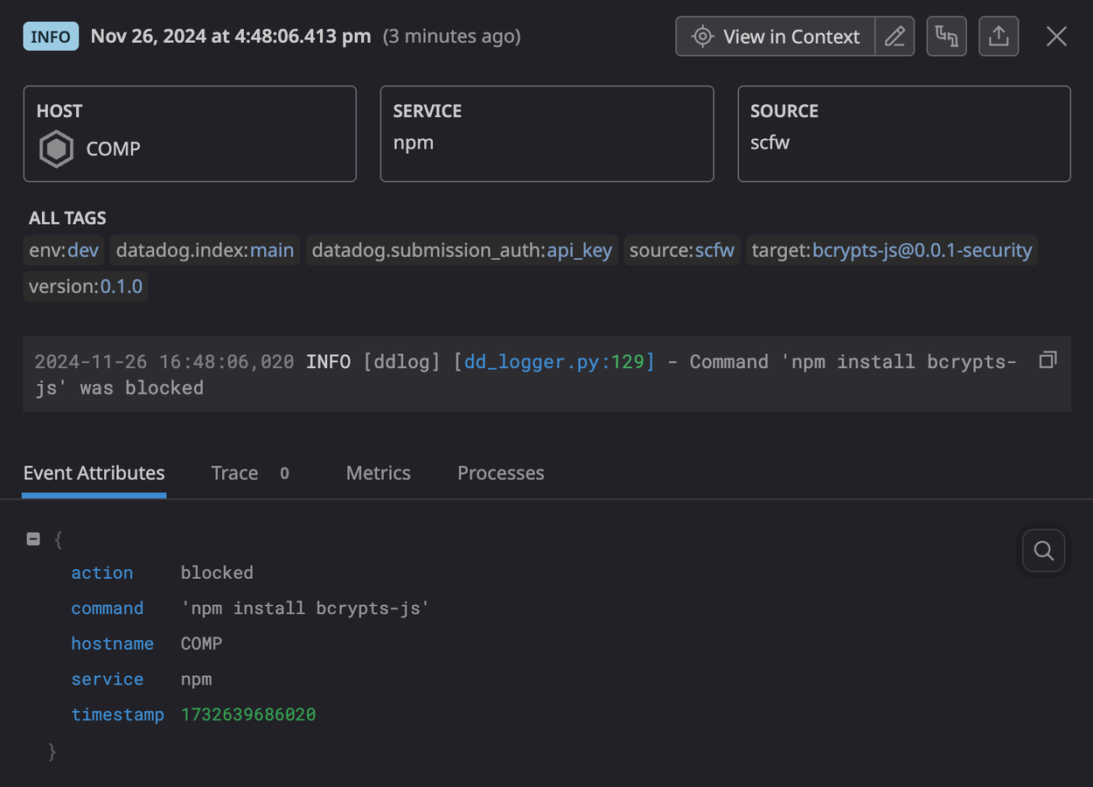Screen dimensions: 1093x787
Task: Collapse the event attributes JSON tree
Action: [x=33, y=539]
